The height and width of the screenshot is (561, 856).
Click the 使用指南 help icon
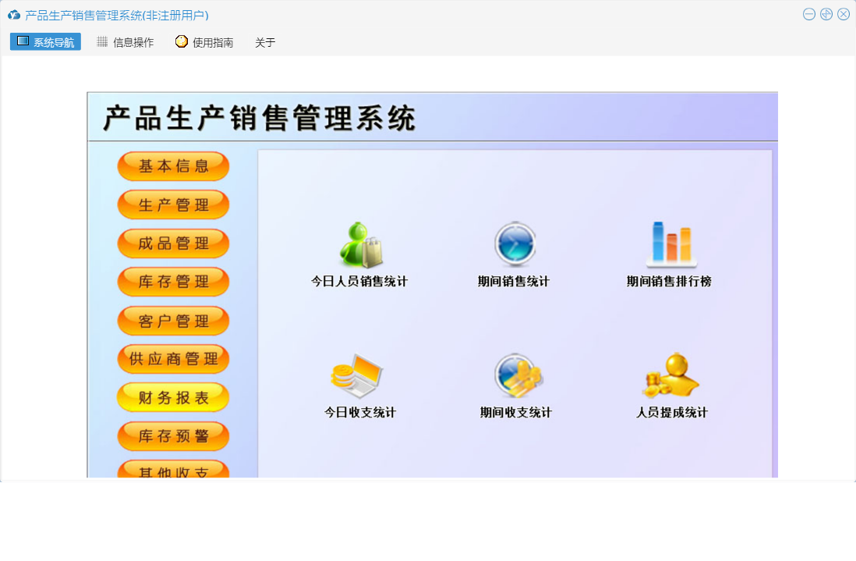182,42
